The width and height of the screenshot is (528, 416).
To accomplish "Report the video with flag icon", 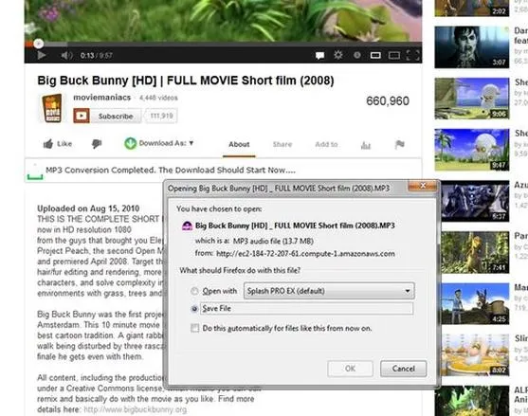I will 399,144.
